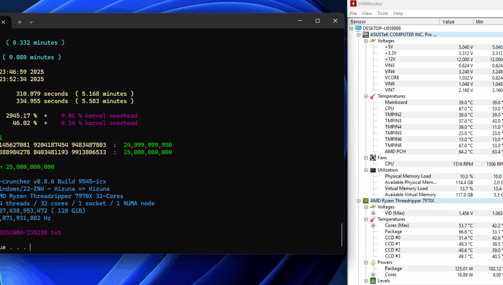Screen dimensions: 503x285
Task: Click the HWMonitor lightning bolt title icon
Action: coord(353,4)
